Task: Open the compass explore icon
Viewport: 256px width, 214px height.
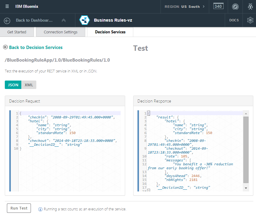Action: click(x=235, y=7)
